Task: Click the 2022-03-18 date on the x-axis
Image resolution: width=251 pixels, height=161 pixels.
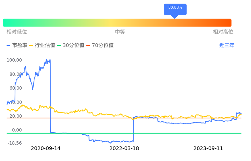Action: [x=124, y=148]
